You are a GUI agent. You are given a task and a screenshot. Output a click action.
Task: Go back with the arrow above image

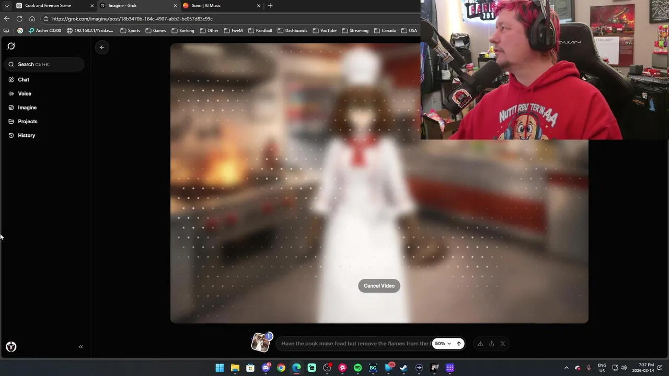click(102, 47)
